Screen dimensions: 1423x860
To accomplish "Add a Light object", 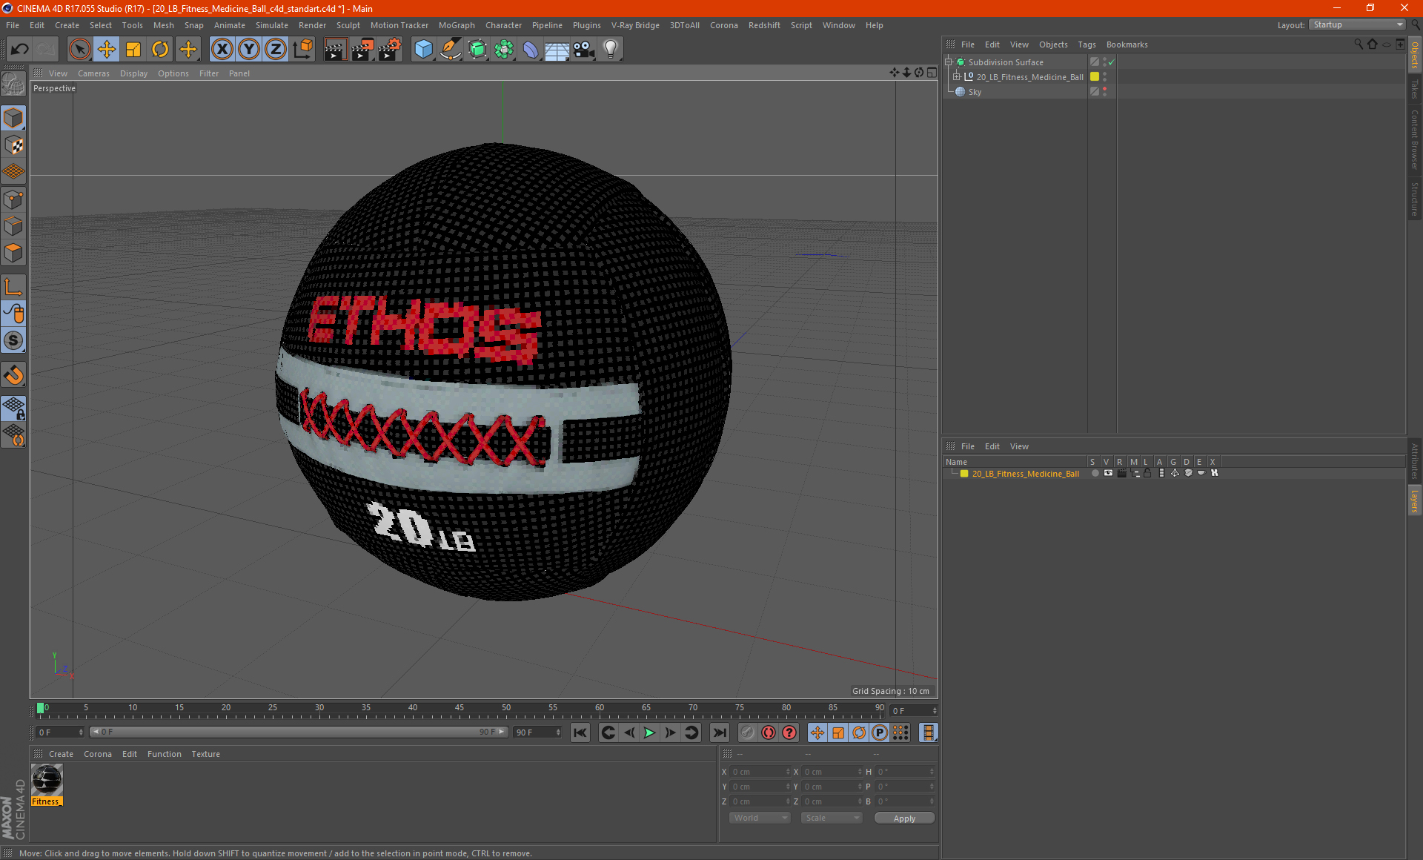I will pyautogui.click(x=611, y=50).
